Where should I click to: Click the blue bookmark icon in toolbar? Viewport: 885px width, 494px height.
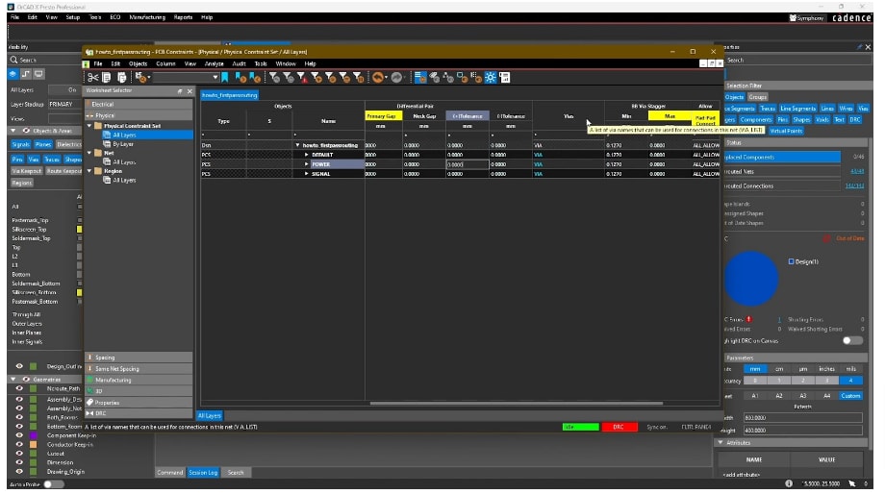coord(225,77)
